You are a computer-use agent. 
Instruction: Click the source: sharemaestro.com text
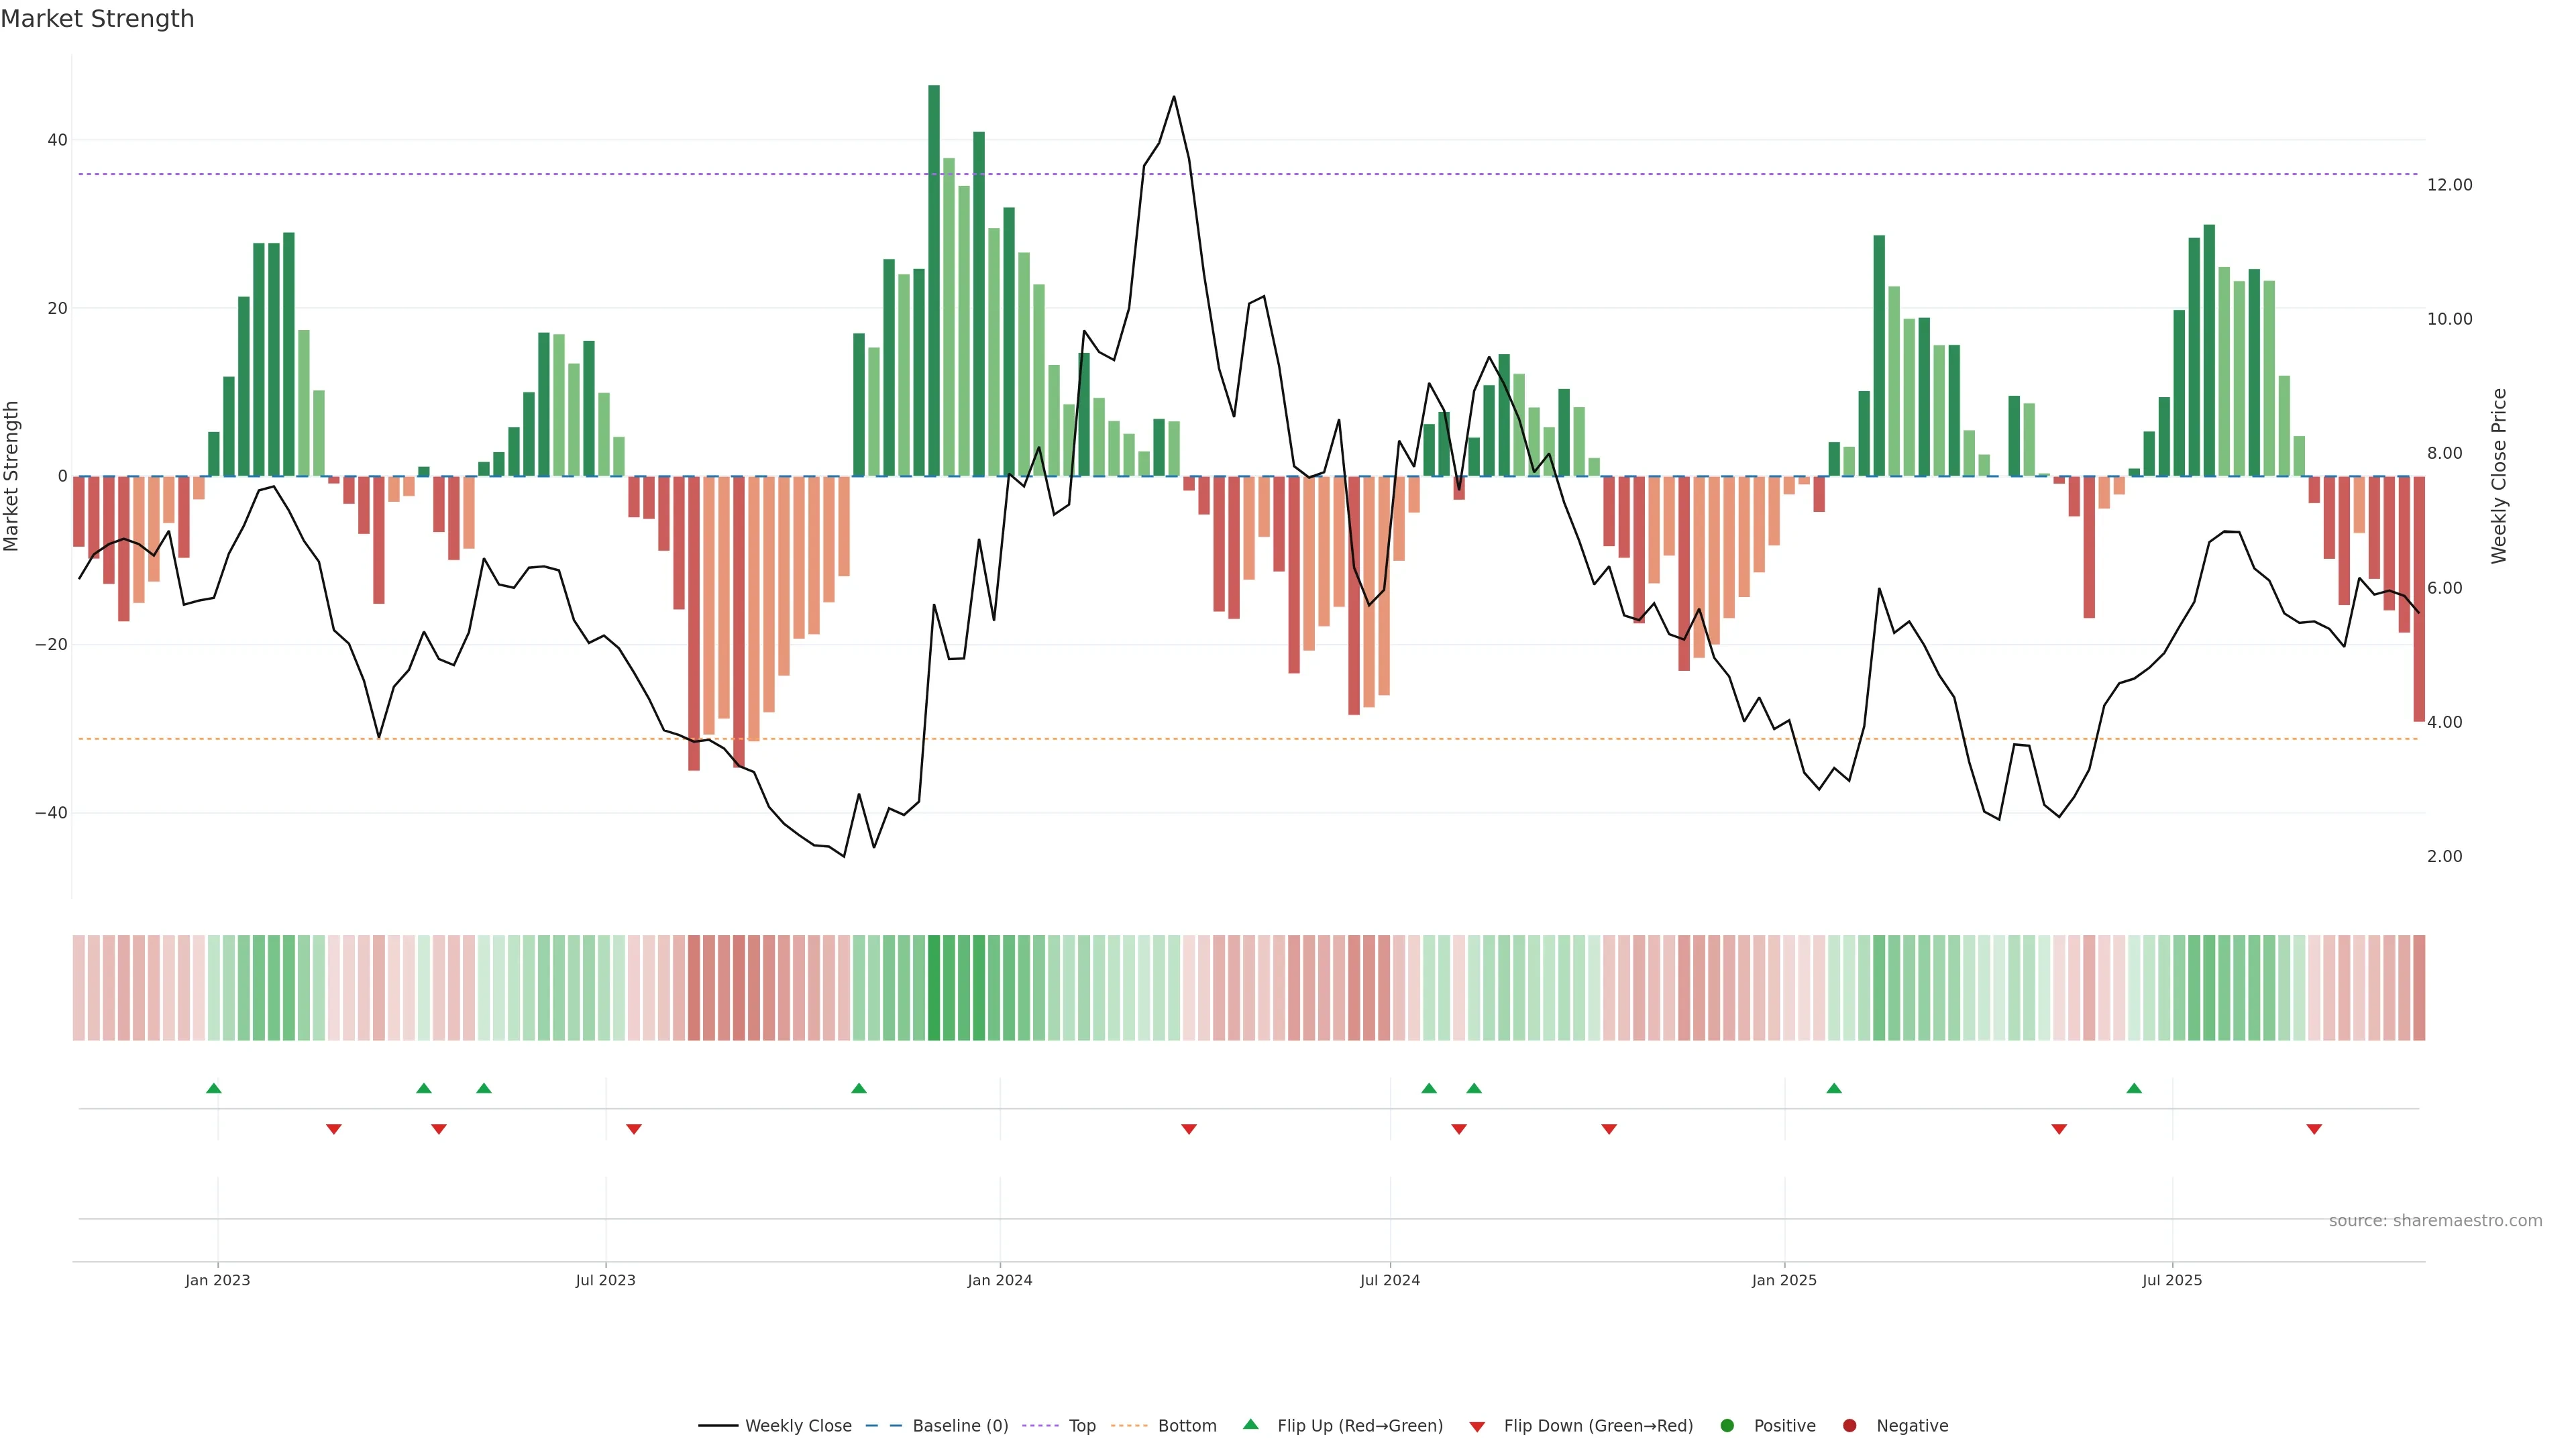pos(2435,1221)
